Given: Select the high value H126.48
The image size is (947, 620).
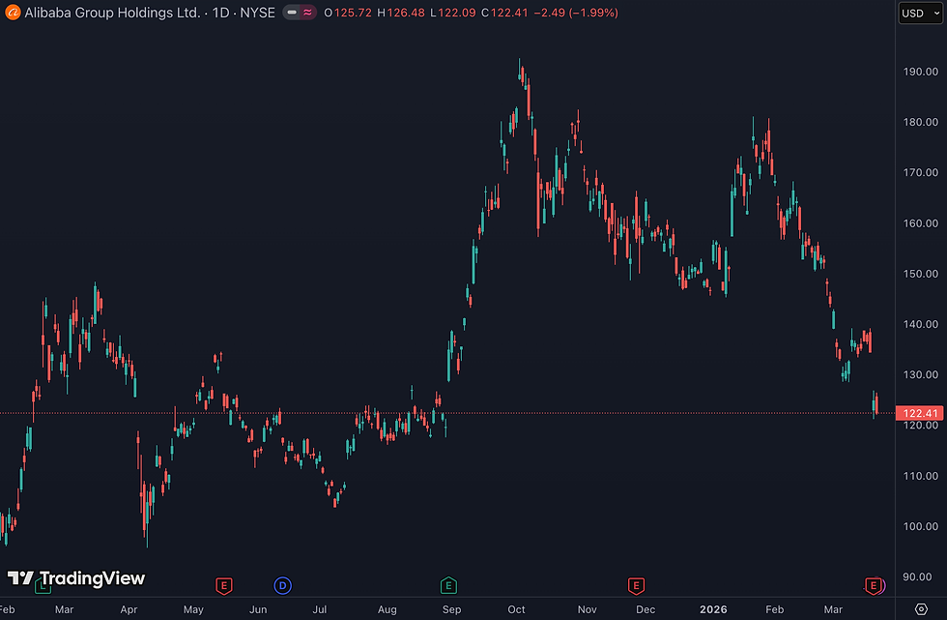Looking at the screenshot, I should pyautogui.click(x=401, y=13).
